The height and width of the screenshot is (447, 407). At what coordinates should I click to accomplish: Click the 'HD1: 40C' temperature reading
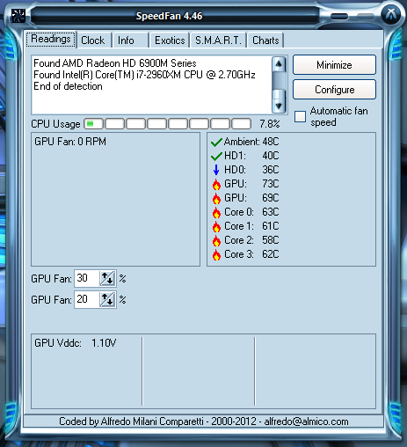pyautogui.click(x=251, y=156)
